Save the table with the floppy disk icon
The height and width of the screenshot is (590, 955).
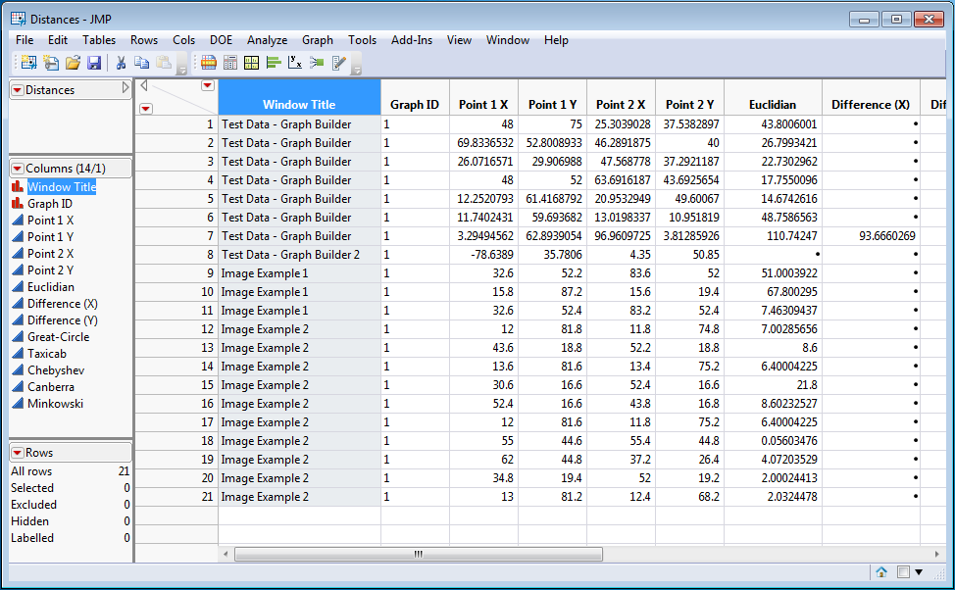94,63
